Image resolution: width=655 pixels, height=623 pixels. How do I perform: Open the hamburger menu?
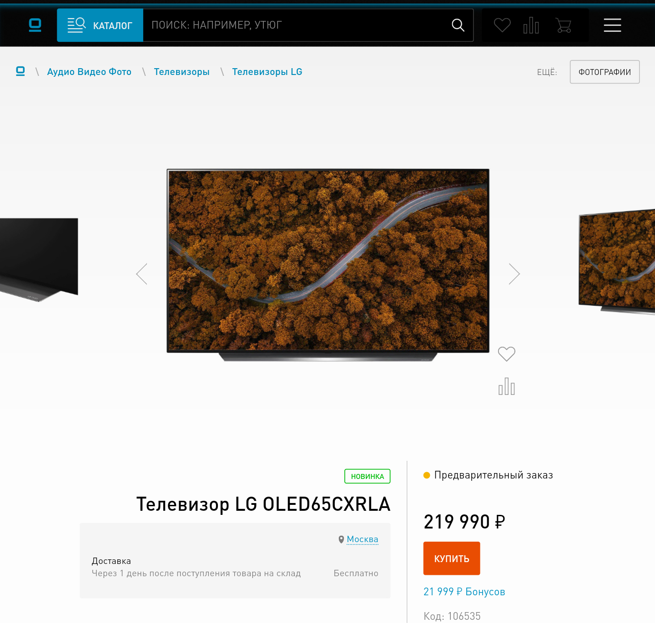612,25
